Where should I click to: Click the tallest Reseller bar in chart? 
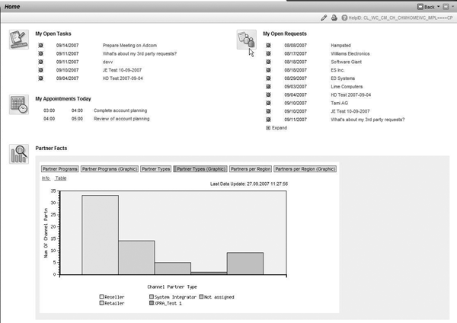(x=101, y=235)
